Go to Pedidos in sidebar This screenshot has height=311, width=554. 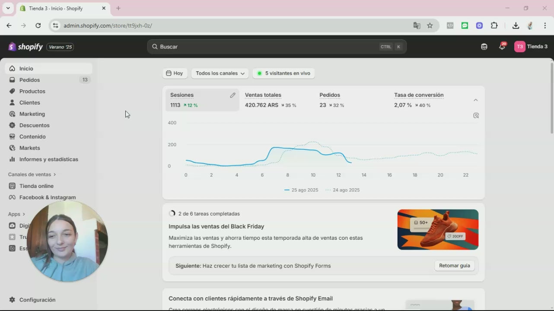(x=29, y=80)
